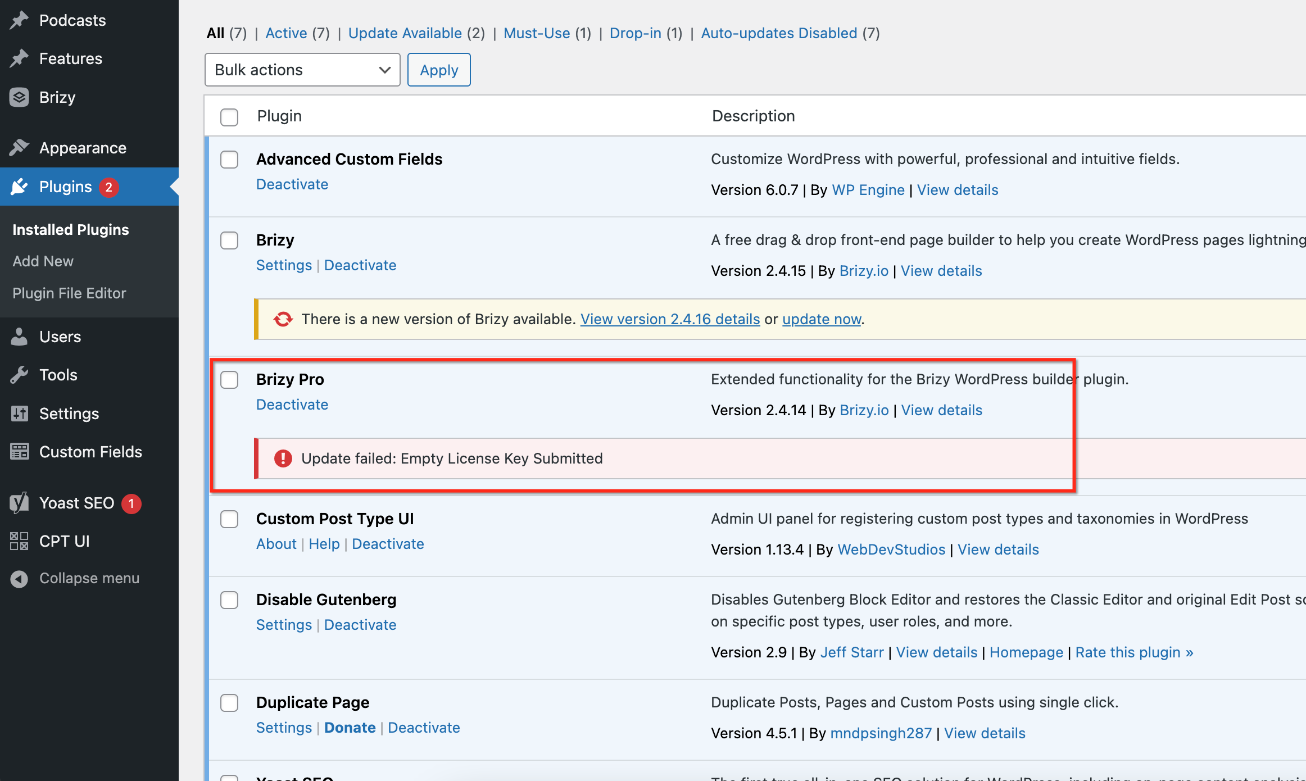
Task: Open Features menu in sidebar
Action: tap(71, 58)
